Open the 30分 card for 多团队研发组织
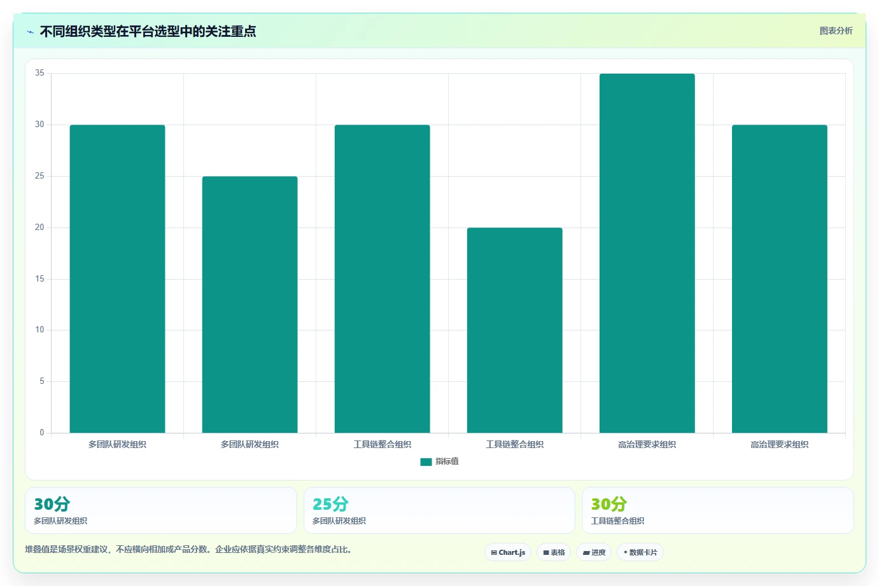Viewport: 879px width, 586px height. tap(161, 510)
